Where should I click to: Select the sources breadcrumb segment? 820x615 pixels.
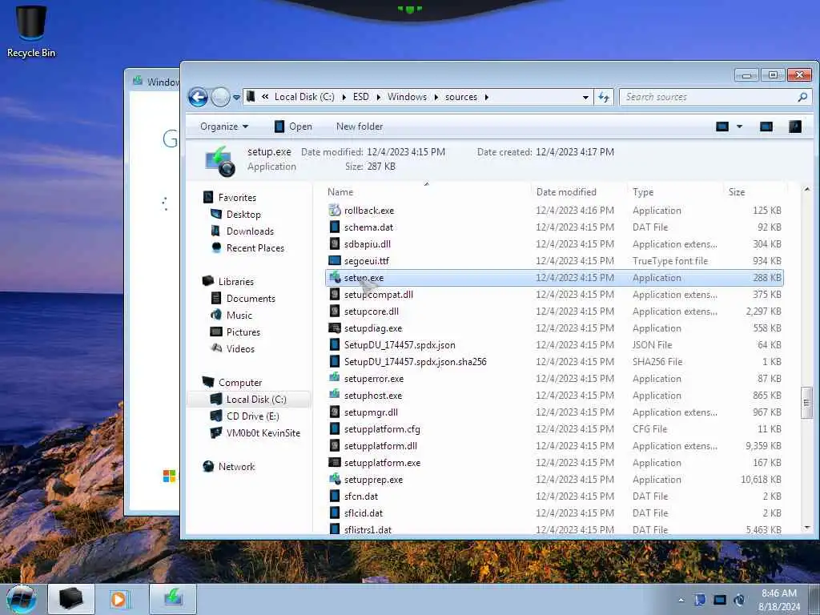(461, 97)
